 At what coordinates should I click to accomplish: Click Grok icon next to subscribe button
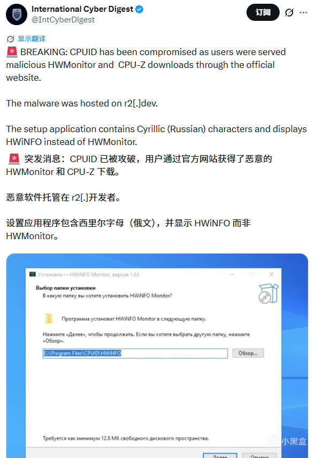289,12
